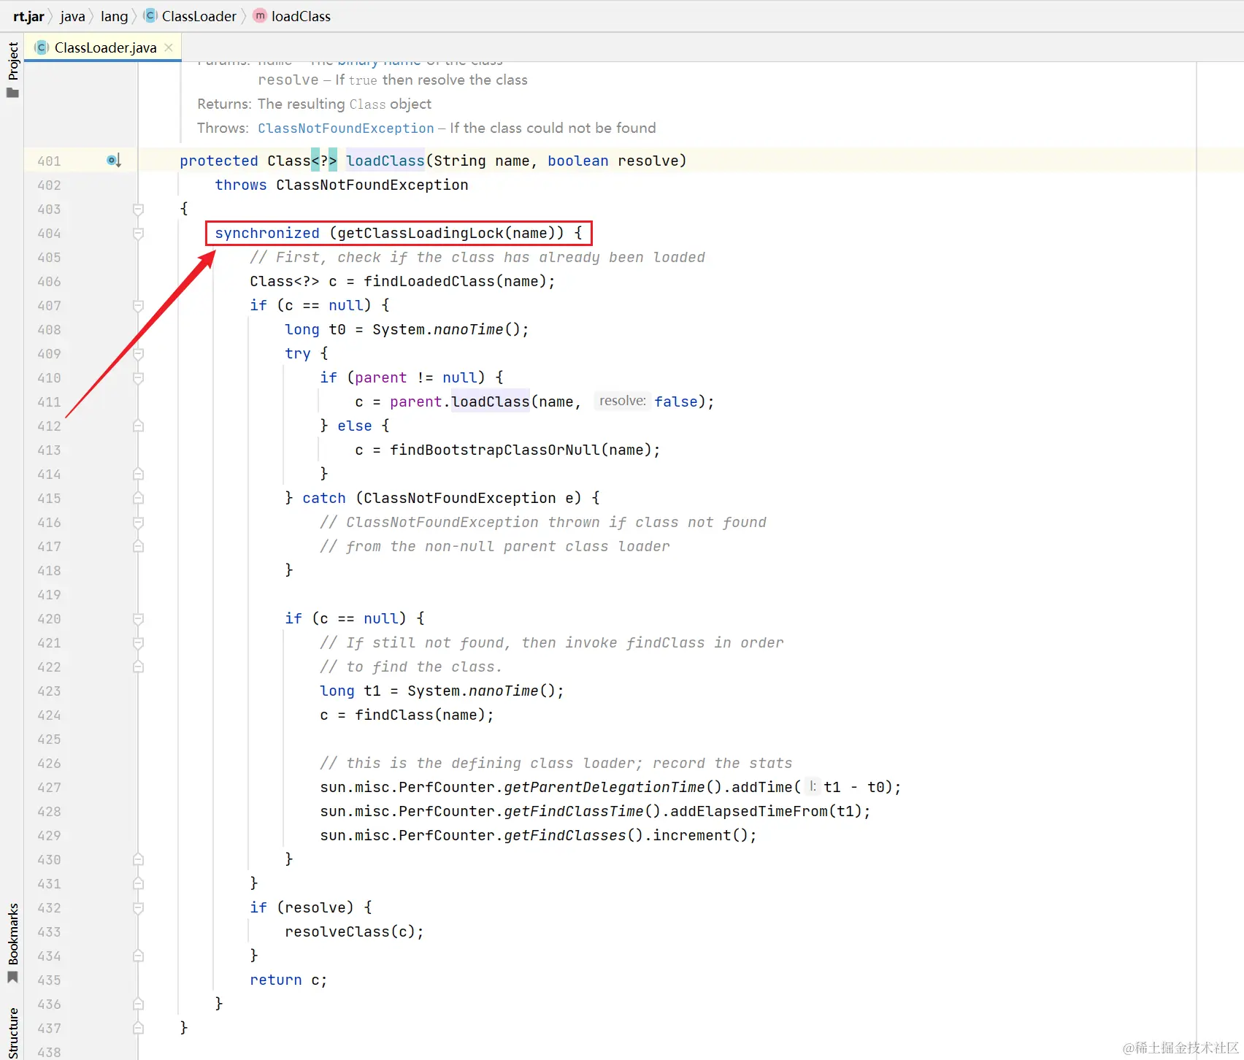Image resolution: width=1244 pixels, height=1060 pixels.
Task: Click the method icon before loadClass breadcrumb
Action: click(259, 15)
